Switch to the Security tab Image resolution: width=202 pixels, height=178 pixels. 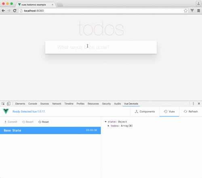[106, 104]
